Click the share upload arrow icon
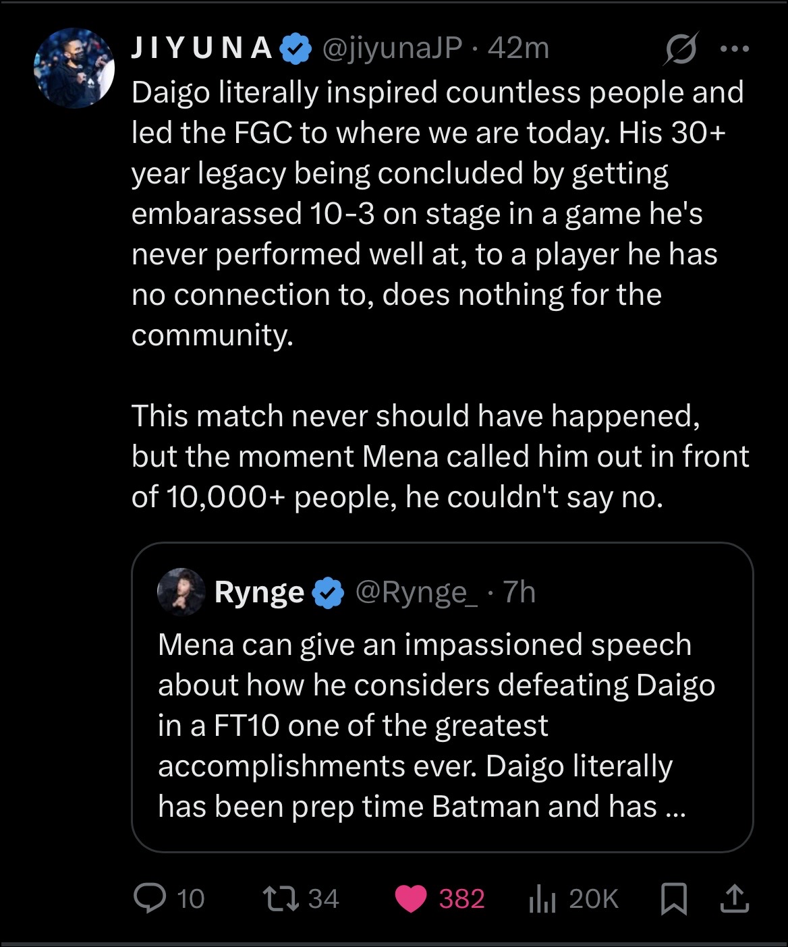 (735, 898)
